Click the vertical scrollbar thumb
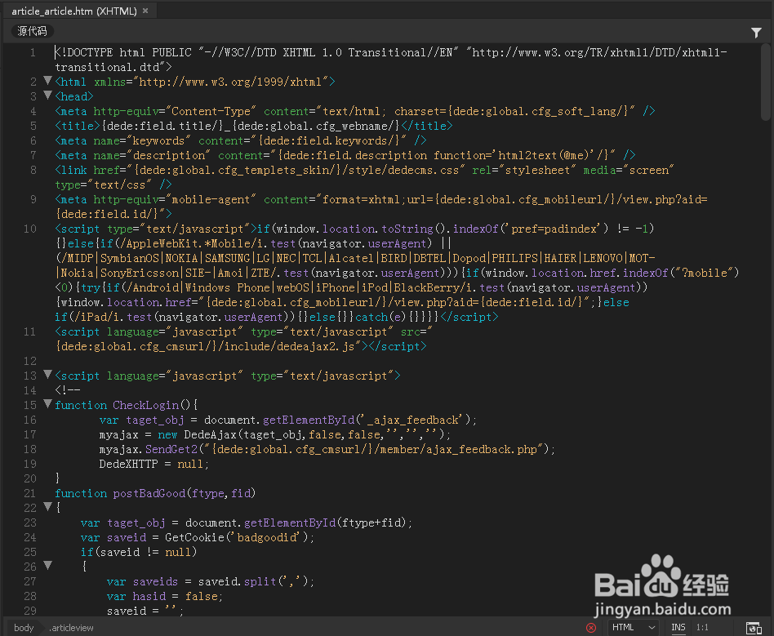The height and width of the screenshot is (636, 774). pos(765,82)
